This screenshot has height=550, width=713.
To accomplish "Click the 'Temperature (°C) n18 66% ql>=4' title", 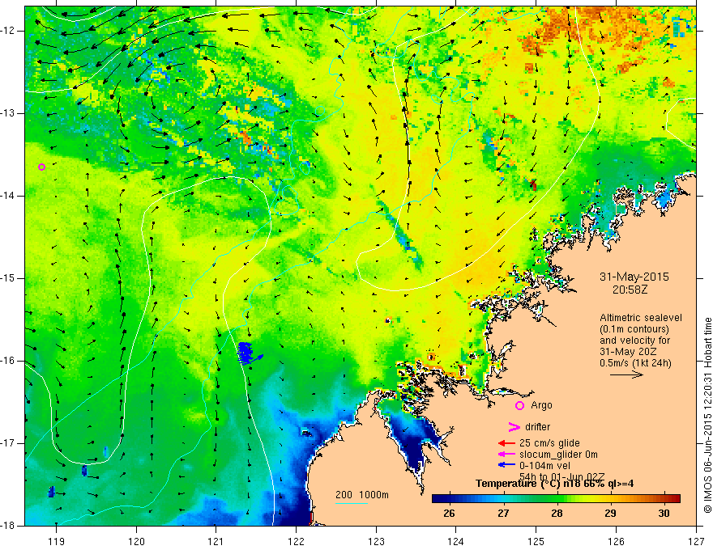I will tap(555, 484).
